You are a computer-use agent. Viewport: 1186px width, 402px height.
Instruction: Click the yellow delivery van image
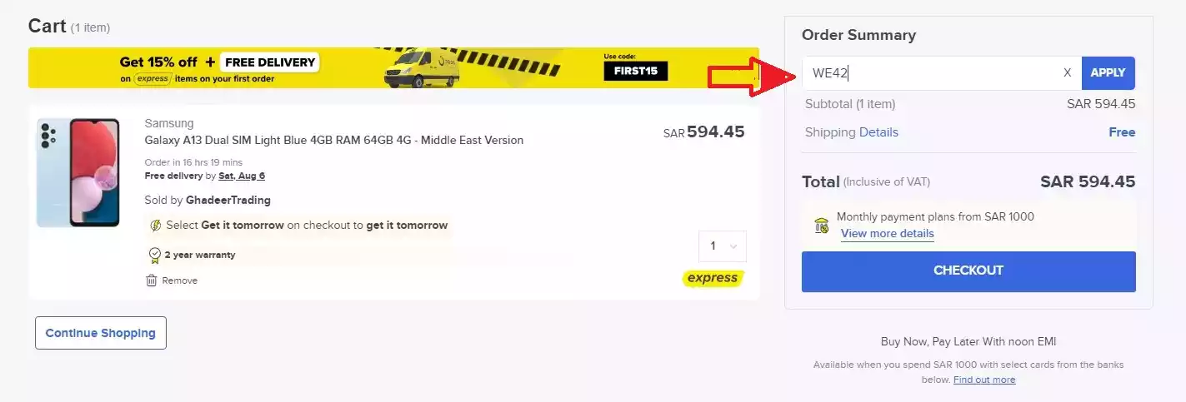[x=422, y=68]
